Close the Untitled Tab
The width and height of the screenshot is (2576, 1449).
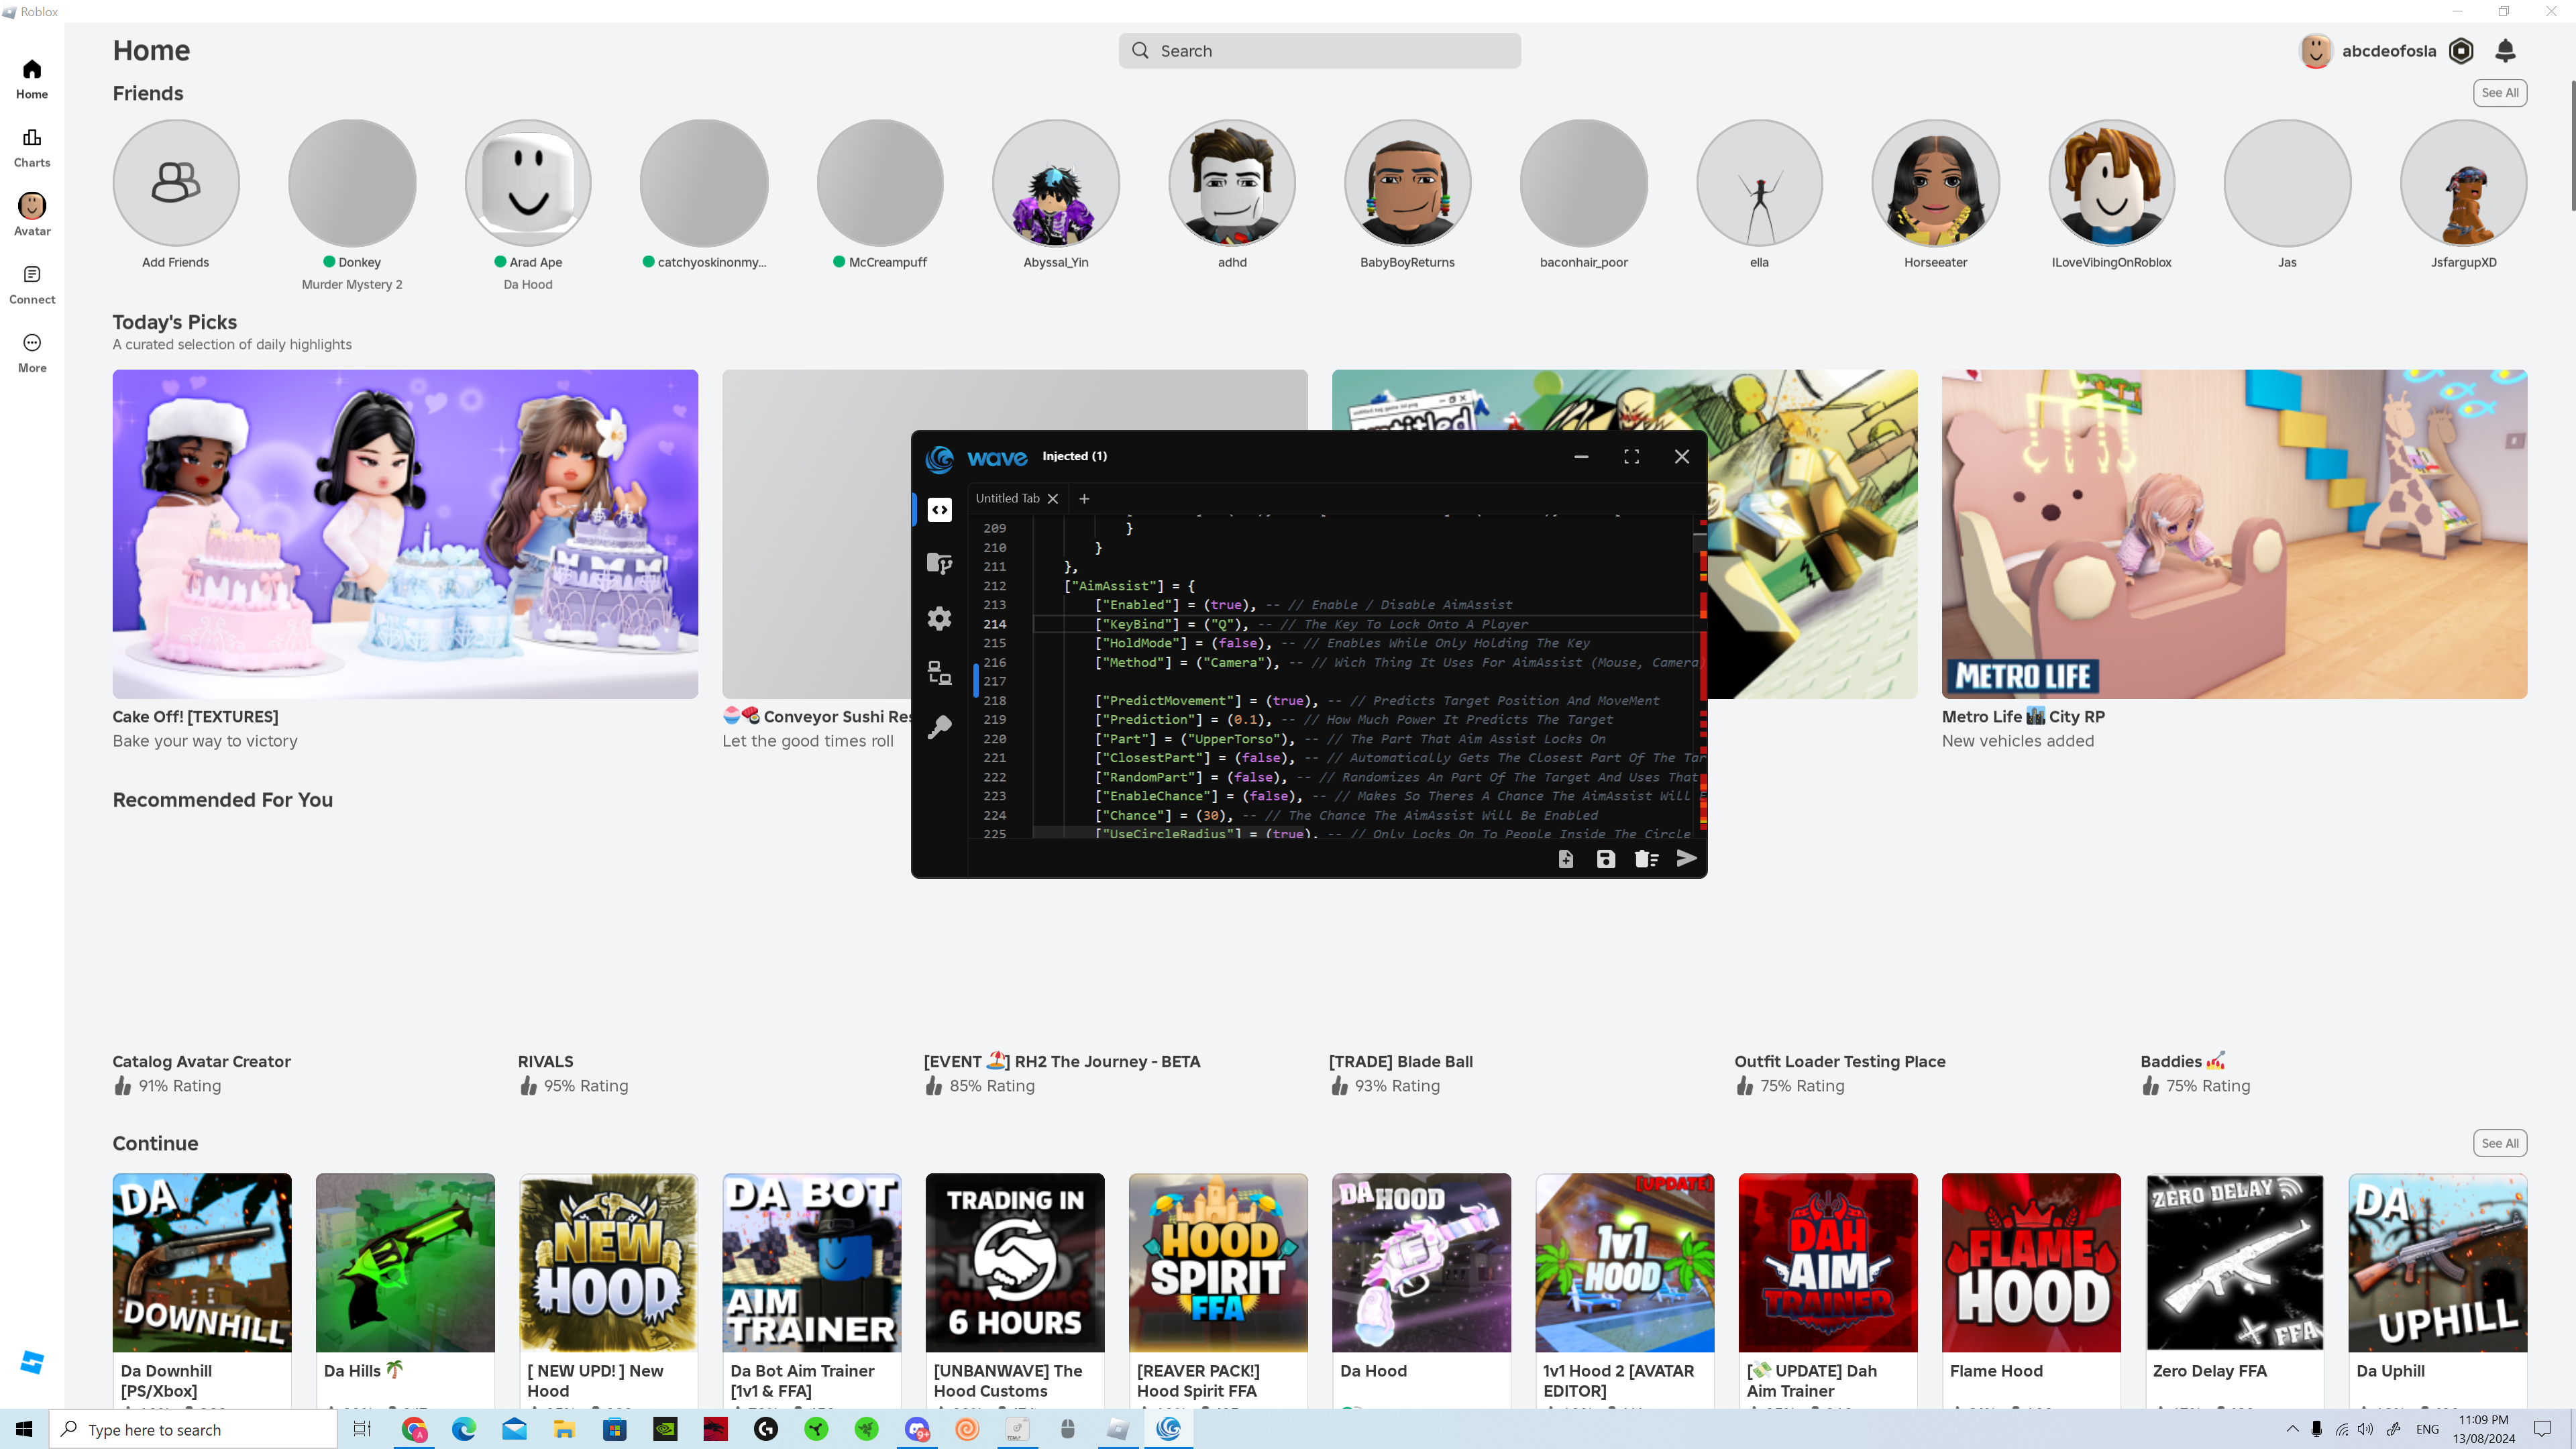coord(1053,498)
